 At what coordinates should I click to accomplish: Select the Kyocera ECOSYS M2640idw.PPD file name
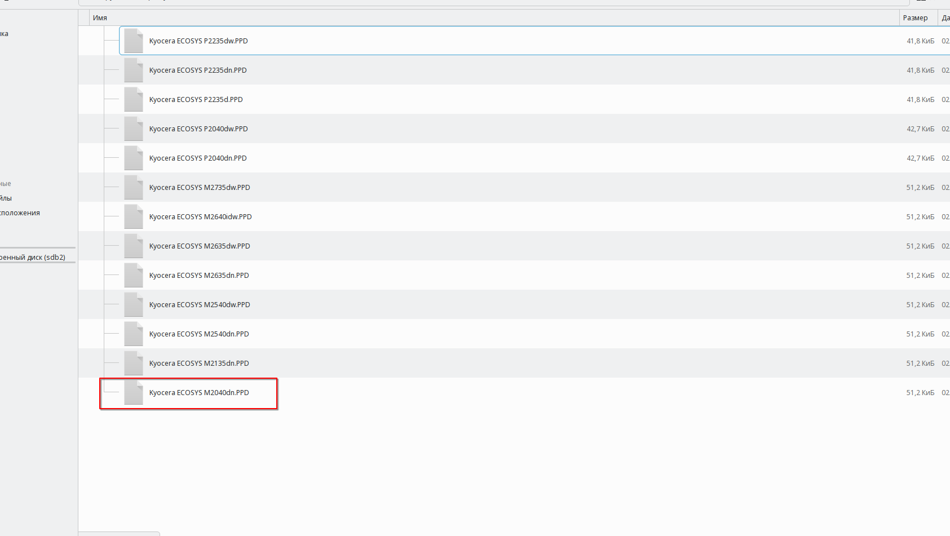click(x=200, y=216)
